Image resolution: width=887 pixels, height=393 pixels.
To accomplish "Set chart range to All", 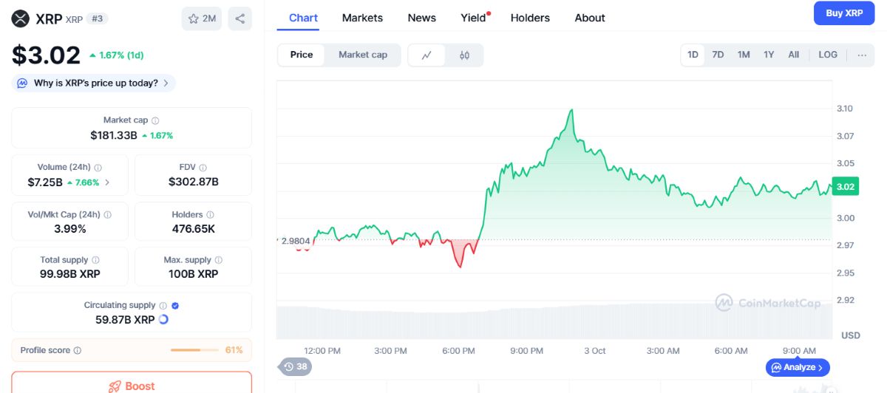I will [794, 55].
